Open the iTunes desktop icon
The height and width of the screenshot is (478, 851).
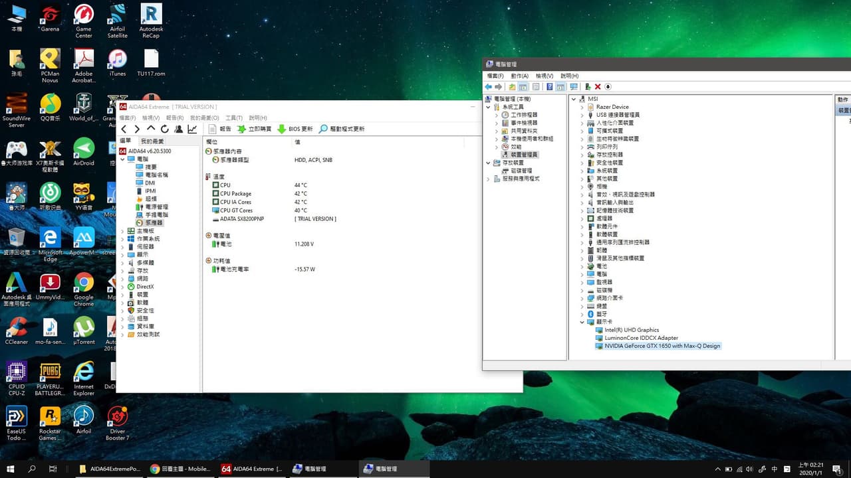(x=117, y=64)
